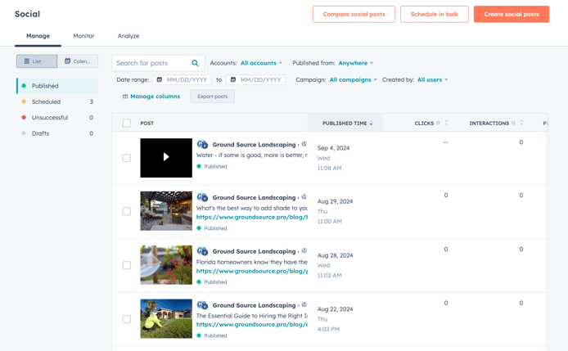Click globe icon on Aug 22 post
568x351 pixels.
pos(304,304)
